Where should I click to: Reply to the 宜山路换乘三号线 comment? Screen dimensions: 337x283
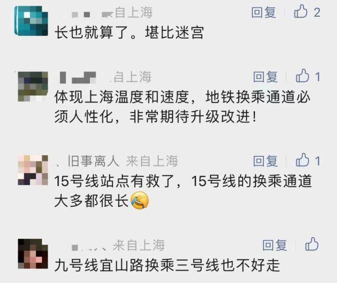pos(275,245)
